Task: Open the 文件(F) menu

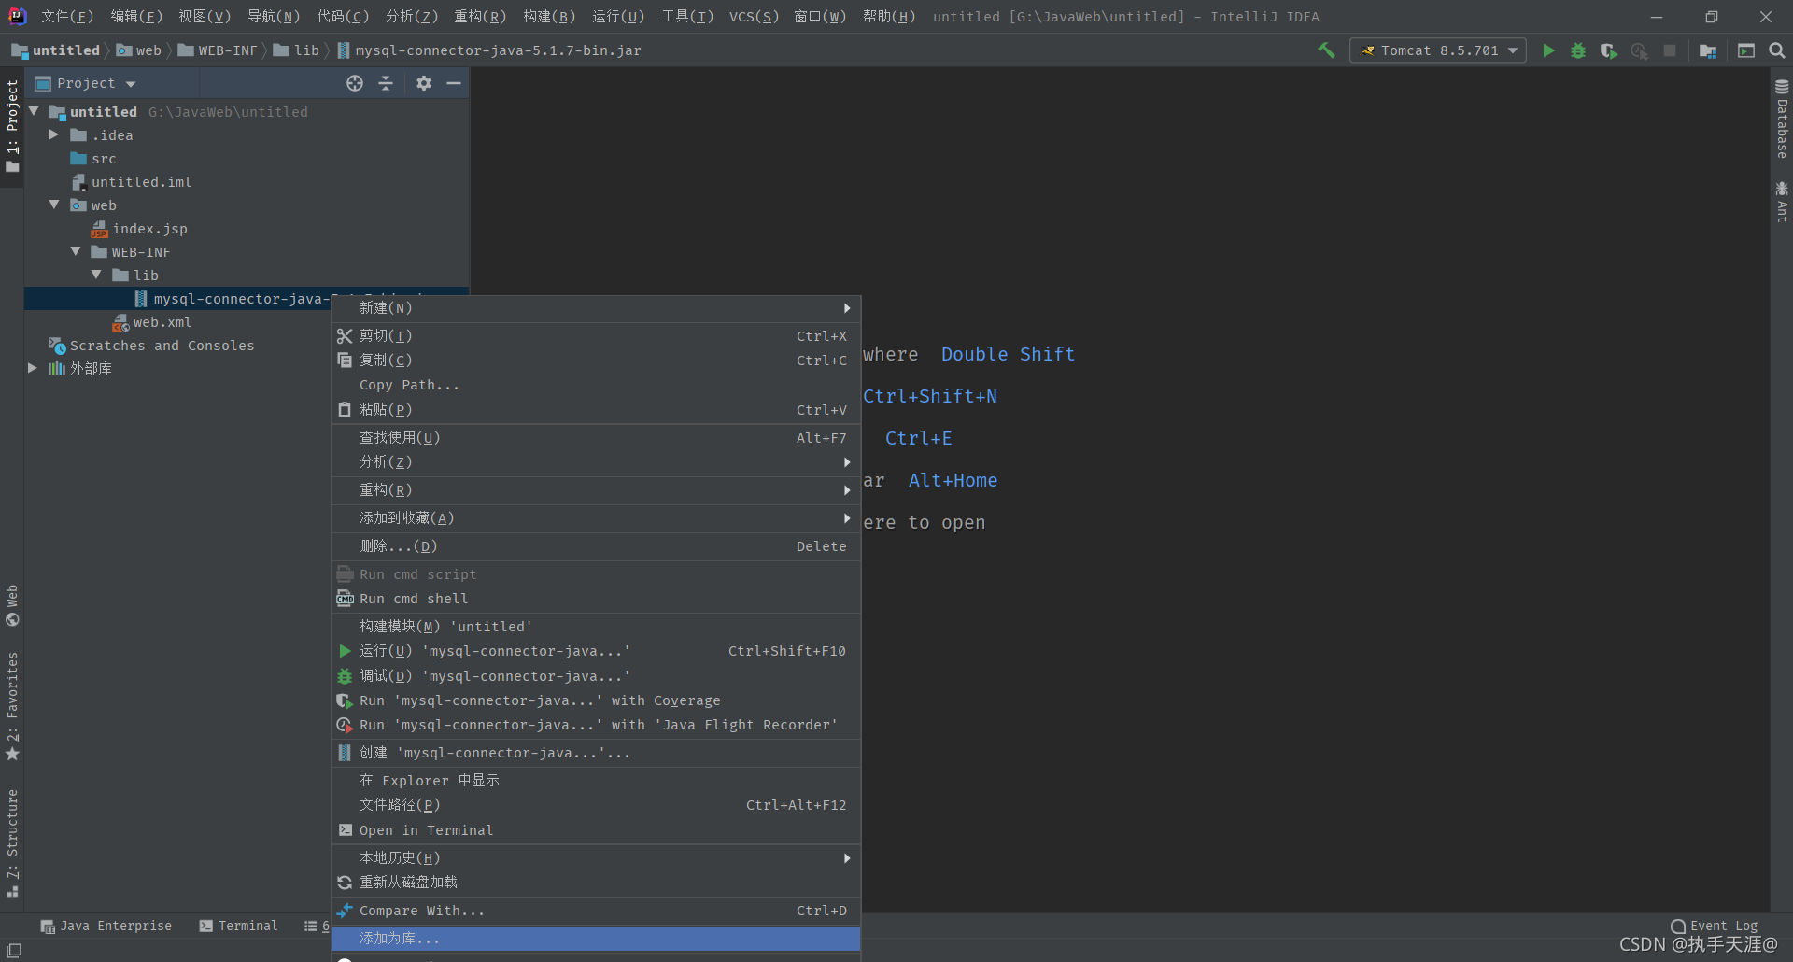Action: click(67, 17)
